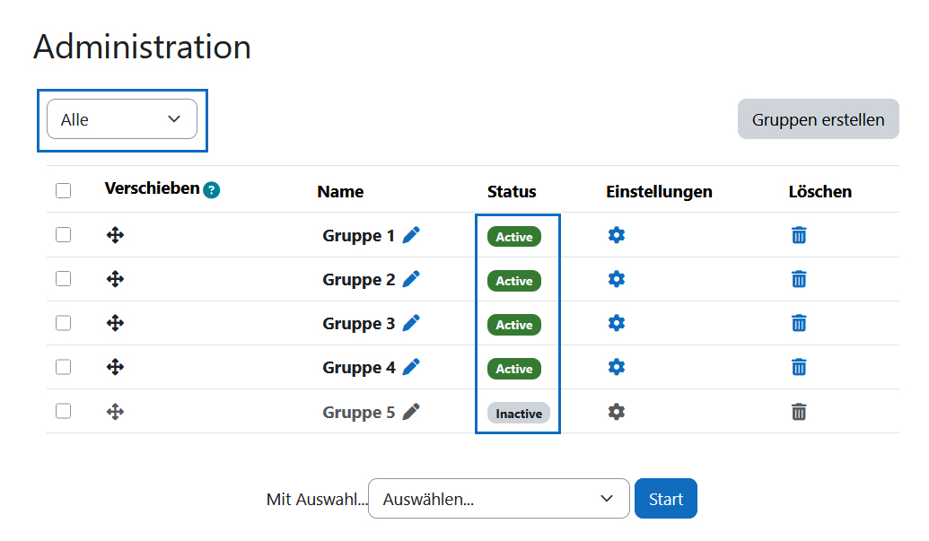The width and height of the screenshot is (929, 541).
Task: Click the Inactive status of Gruppe 5
Action: point(518,413)
